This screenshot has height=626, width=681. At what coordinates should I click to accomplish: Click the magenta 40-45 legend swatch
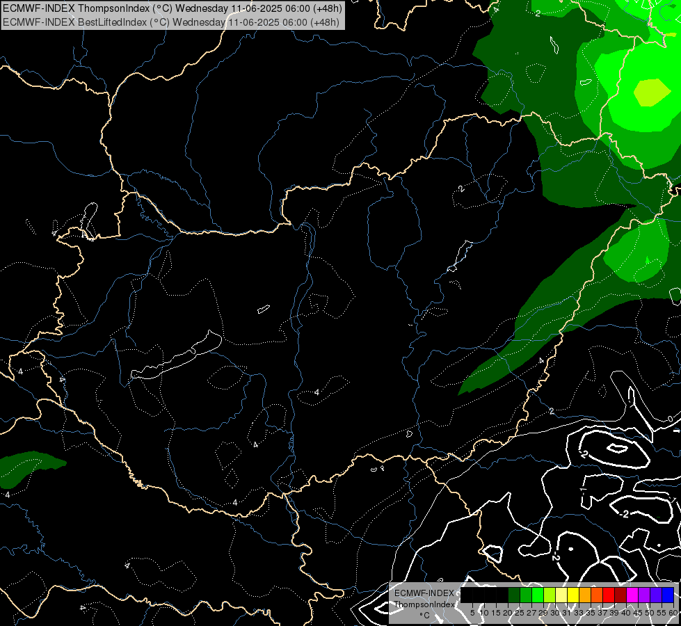(x=632, y=595)
